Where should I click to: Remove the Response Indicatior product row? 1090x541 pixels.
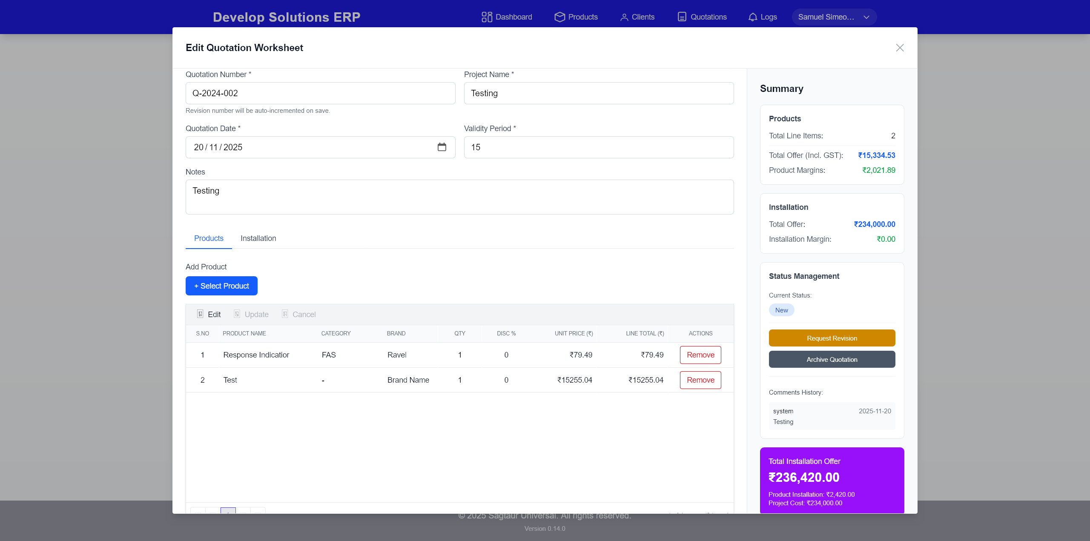click(700, 355)
